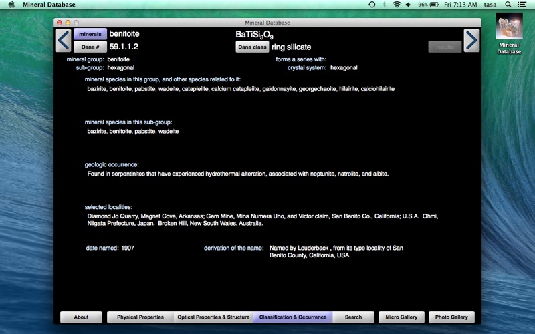The height and width of the screenshot is (334, 535).
Task: Switch to Physical Properties tab
Action: [140, 317]
